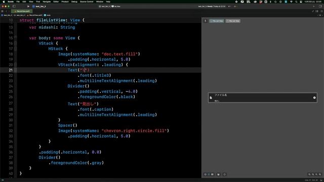Open the Debug menu
Image resolution: width=324 pixels, height=182 pixels.
click(x=74, y=2)
